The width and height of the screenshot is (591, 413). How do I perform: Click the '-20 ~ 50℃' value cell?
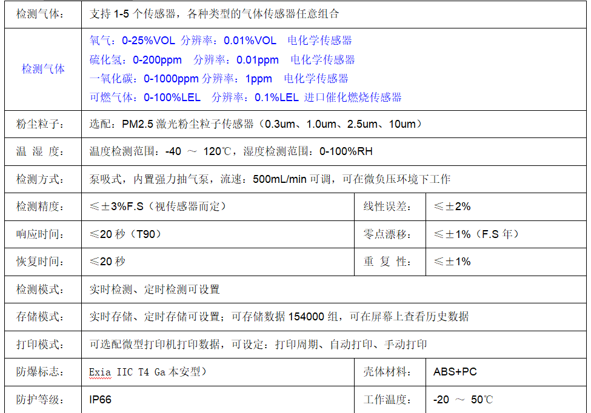coord(506,400)
